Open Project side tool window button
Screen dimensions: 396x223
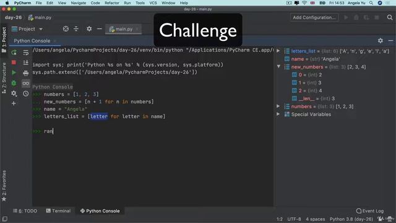click(4, 40)
